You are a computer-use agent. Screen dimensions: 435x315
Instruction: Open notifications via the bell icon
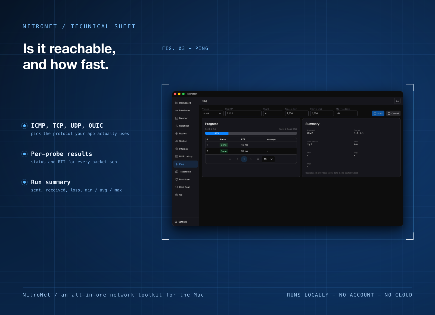point(397,101)
